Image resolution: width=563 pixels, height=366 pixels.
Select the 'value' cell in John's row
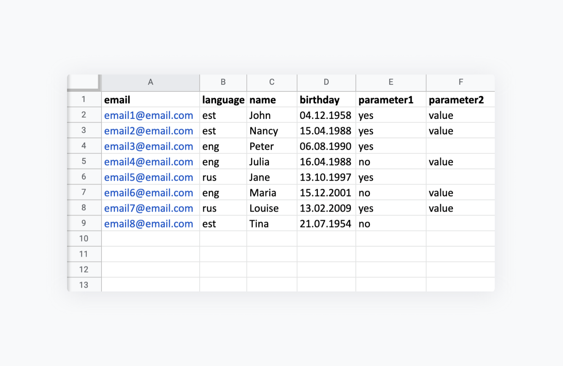point(460,115)
